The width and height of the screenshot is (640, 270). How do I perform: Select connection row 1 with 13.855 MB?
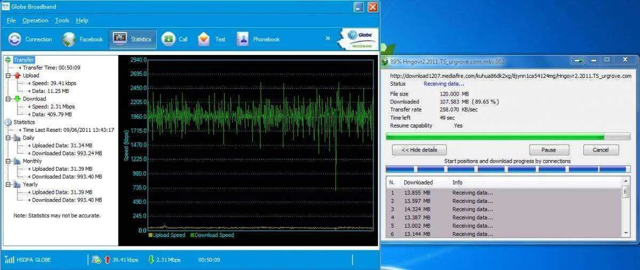504,193
